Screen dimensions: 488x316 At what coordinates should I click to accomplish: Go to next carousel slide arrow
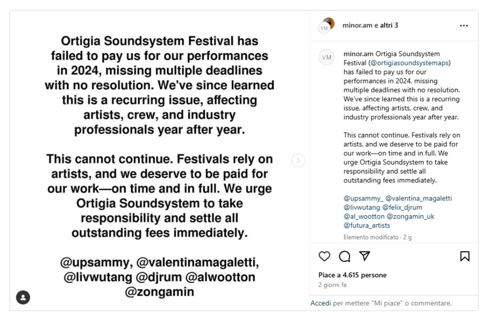pyautogui.click(x=298, y=161)
